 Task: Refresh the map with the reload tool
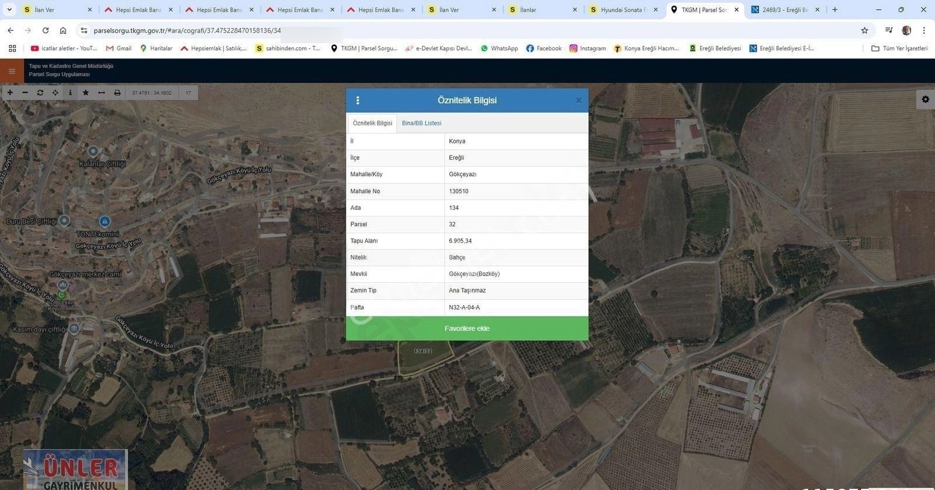coord(40,93)
